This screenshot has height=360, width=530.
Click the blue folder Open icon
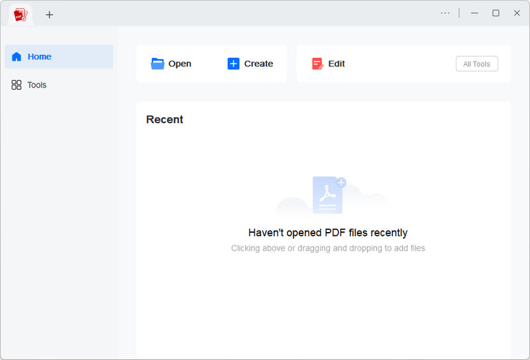[x=157, y=64]
